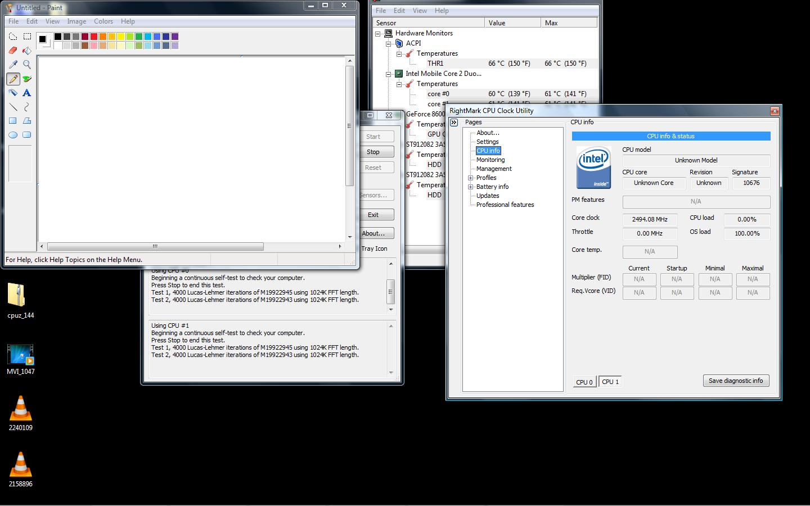The height and width of the screenshot is (506, 810).
Task: Collapse the Intel Mobile Core 2 Duo node
Action: tap(388, 74)
